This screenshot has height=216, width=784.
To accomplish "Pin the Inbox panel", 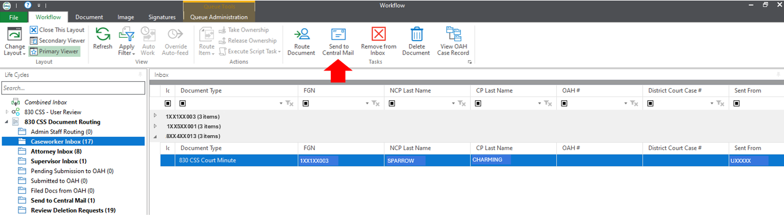I will (x=779, y=75).
